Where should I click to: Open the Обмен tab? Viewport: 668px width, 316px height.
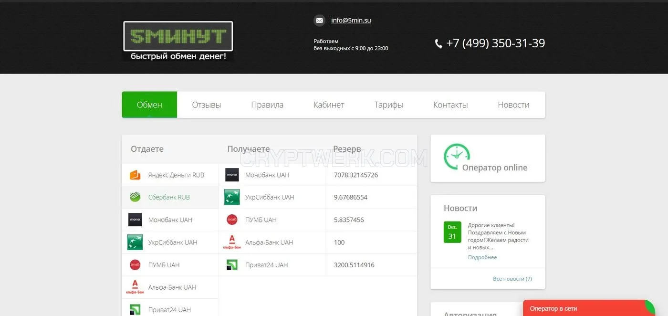tap(149, 105)
